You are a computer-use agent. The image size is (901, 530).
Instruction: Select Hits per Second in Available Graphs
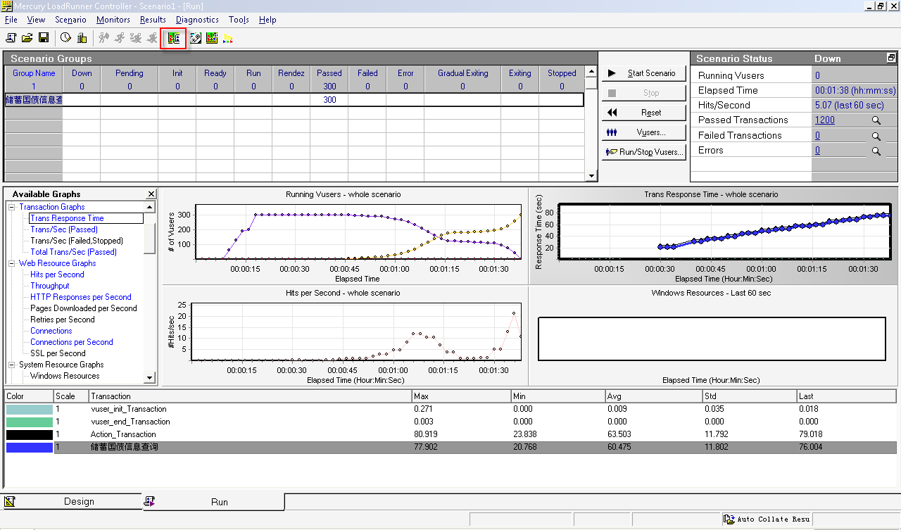[57, 275]
